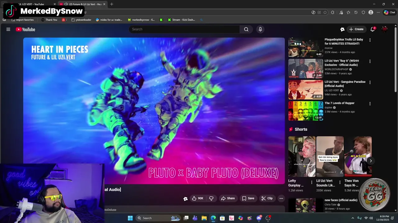Add this page to browser favorites star

pyautogui.click(x=325, y=12)
